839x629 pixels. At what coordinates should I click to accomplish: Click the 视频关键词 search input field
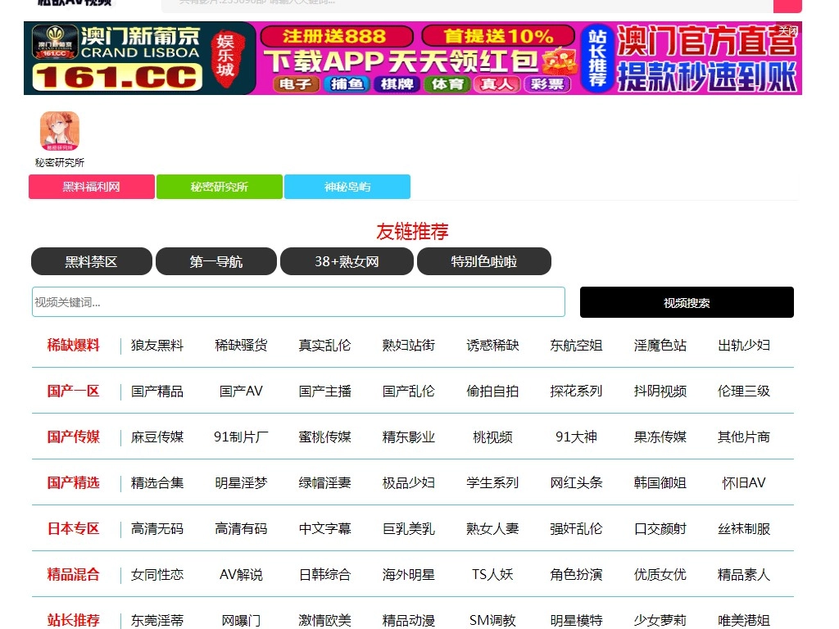point(298,301)
